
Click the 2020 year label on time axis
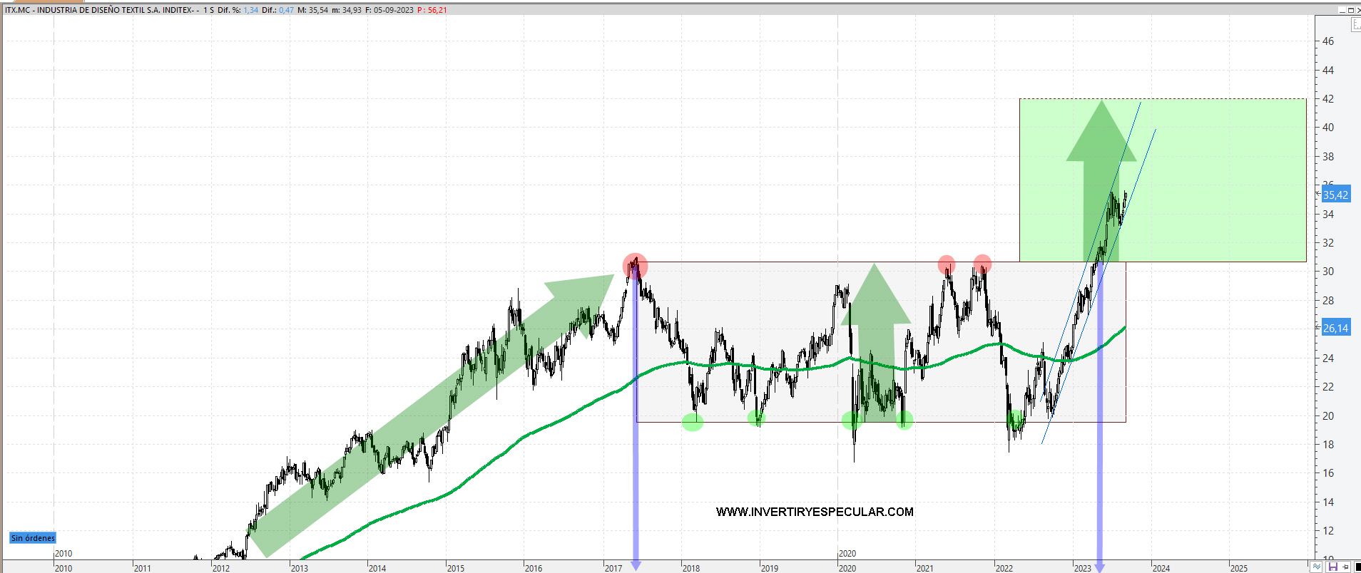click(847, 568)
